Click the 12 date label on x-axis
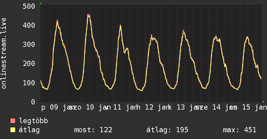The width and height of the screenshot is (267, 139). [x=149, y=107]
